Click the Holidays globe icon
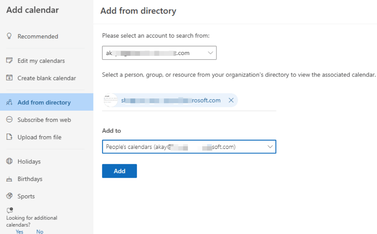 (x=9, y=161)
